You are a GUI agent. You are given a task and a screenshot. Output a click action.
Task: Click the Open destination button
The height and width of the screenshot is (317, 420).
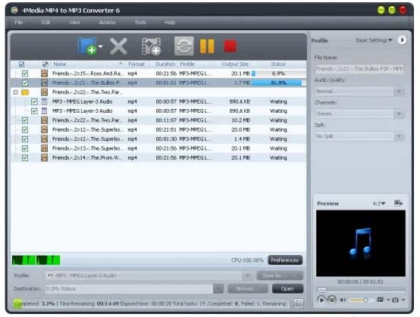[x=287, y=289]
